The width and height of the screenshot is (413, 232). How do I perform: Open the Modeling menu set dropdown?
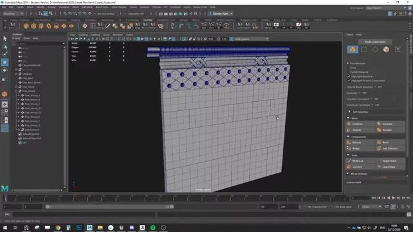point(13,14)
